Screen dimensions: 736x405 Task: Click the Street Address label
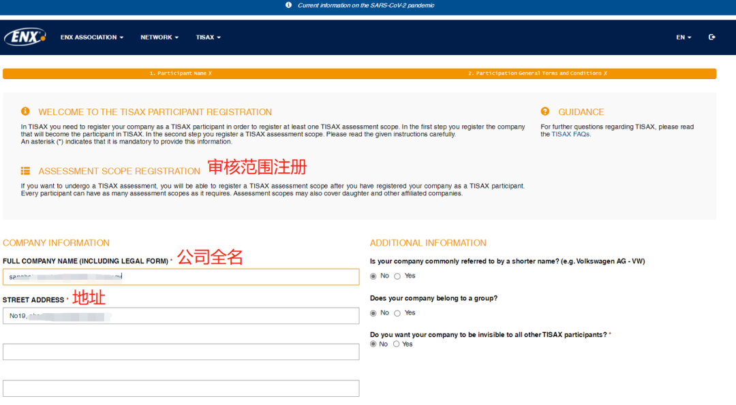tap(33, 300)
